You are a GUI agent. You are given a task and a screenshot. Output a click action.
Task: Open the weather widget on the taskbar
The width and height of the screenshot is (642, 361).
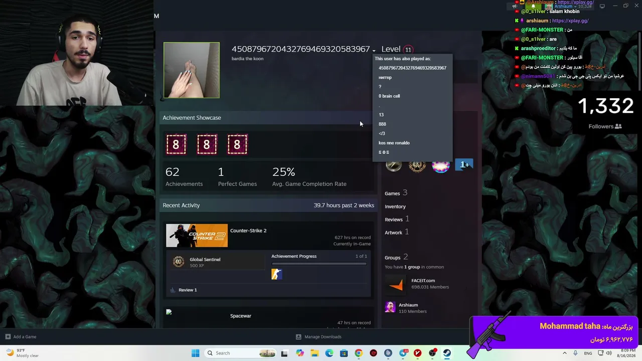click(23, 353)
